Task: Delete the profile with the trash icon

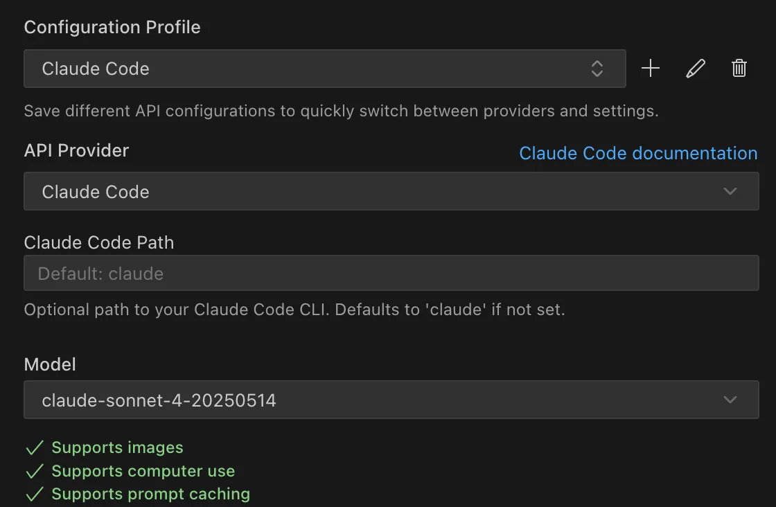Action: (x=739, y=69)
